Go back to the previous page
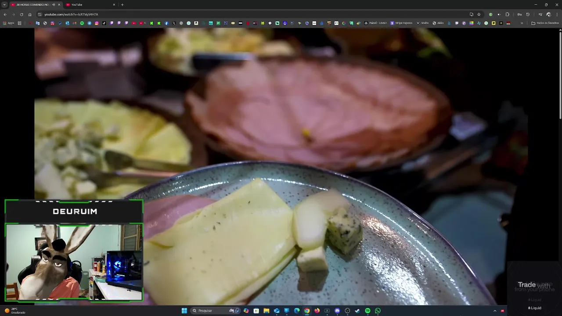 (5, 14)
